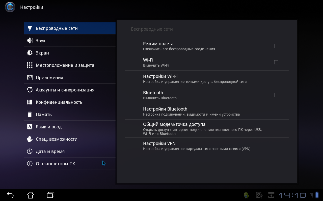This screenshot has width=323, height=201.
Task: Enable the Режим полета checkbox
Action: [276, 46]
